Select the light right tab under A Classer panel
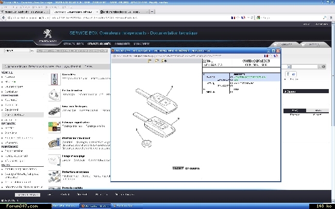 (317, 111)
